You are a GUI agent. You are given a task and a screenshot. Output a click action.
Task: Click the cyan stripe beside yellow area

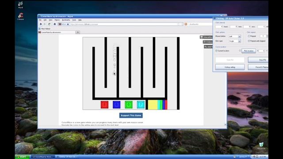tap(159, 105)
